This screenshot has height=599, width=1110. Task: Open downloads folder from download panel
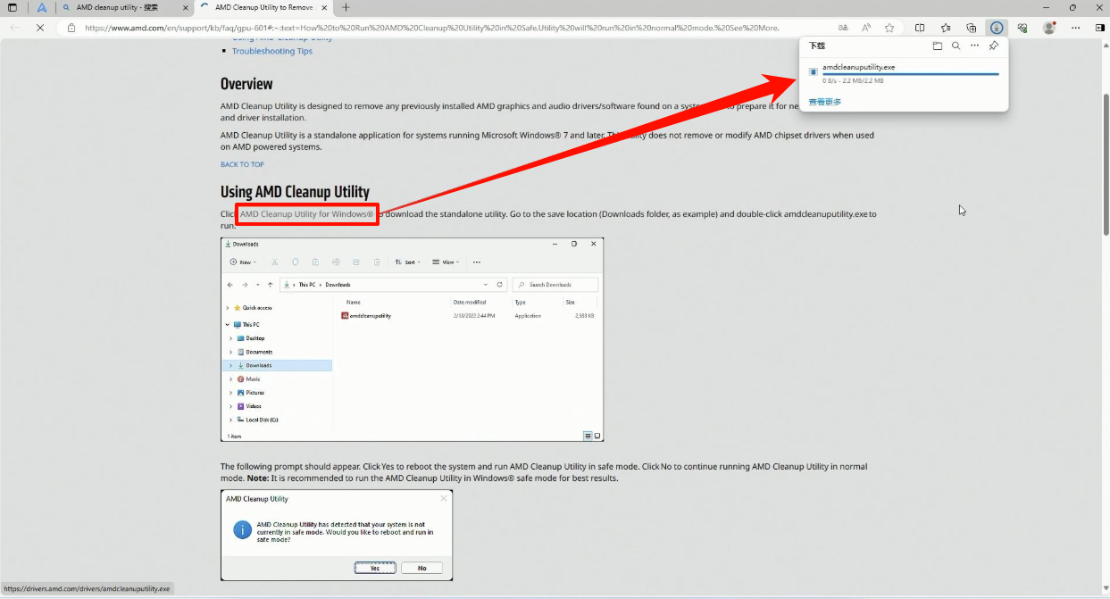pyautogui.click(x=937, y=46)
